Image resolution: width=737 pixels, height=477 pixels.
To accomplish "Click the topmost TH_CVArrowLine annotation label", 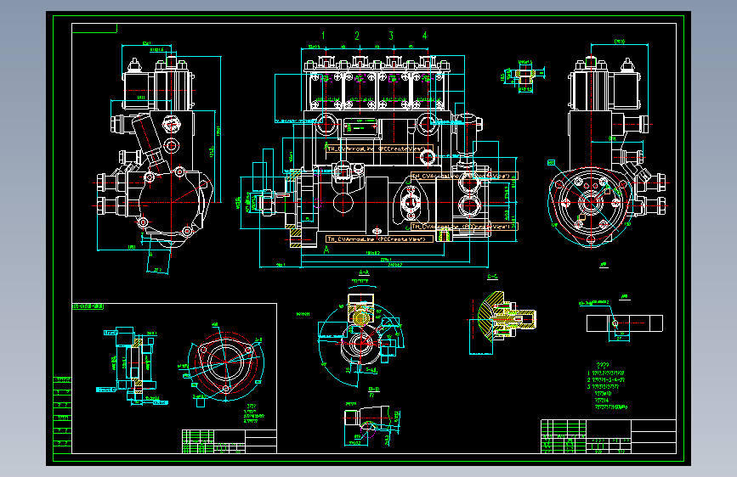I will pos(379,149).
